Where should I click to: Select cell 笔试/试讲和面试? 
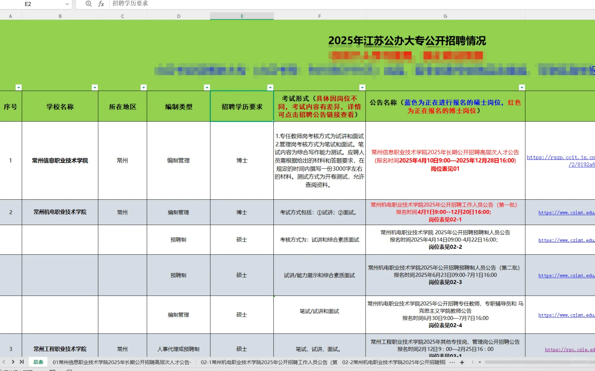tap(320, 315)
